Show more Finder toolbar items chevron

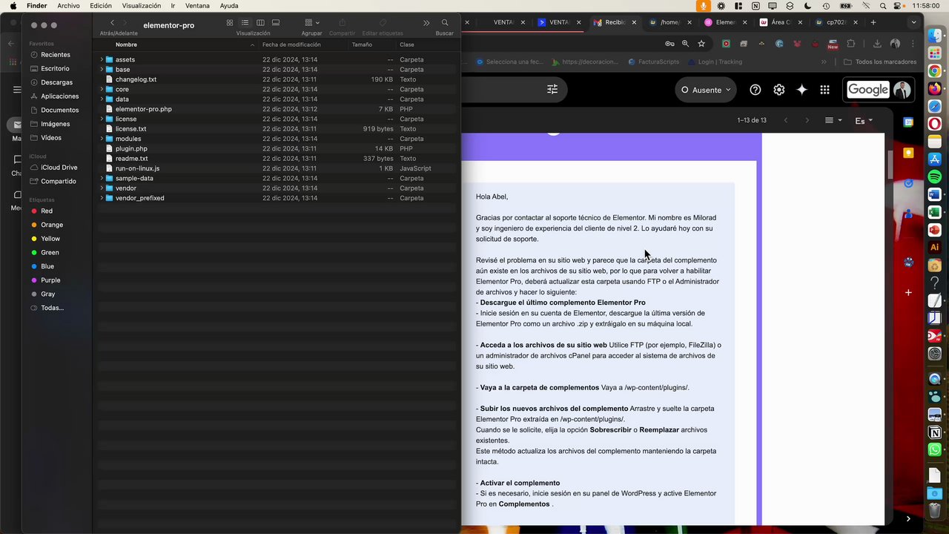[x=426, y=23]
